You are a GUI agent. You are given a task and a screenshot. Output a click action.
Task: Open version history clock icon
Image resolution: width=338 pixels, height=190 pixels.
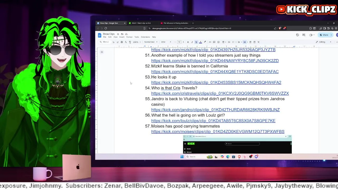[x=297, y=35]
